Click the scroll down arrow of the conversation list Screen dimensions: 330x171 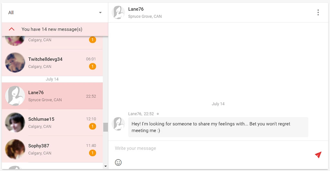click(x=105, y=166)
